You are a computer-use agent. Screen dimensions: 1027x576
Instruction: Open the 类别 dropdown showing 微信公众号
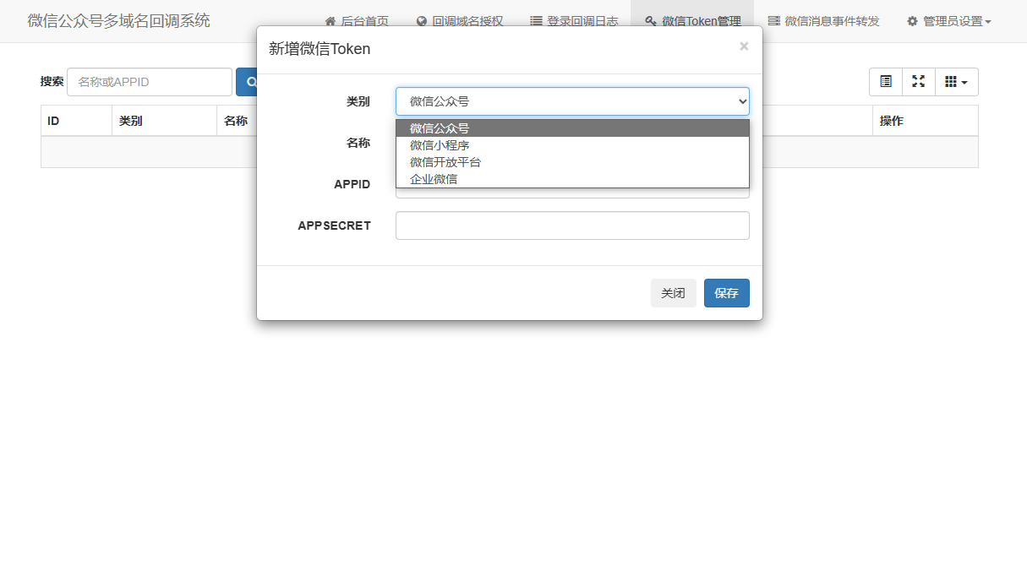(572, 101)
